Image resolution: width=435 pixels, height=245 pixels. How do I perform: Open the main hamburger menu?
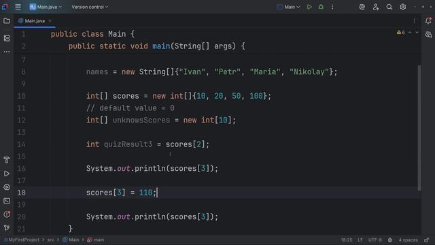tap(18, 7)
